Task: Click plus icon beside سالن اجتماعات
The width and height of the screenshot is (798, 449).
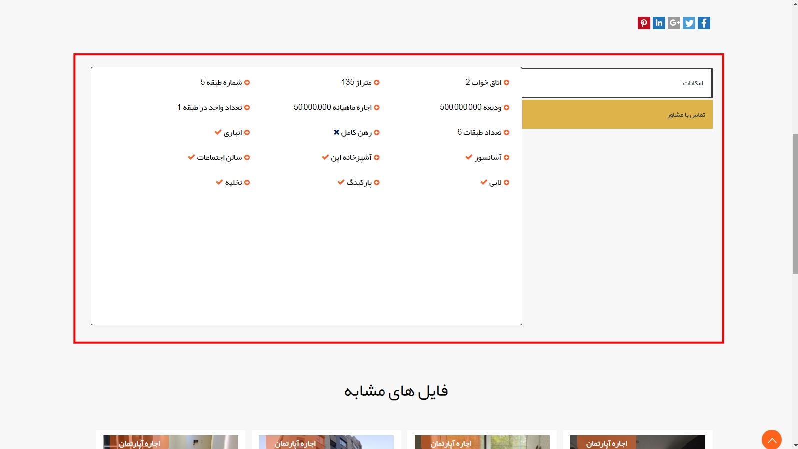Action: [247, 157]
